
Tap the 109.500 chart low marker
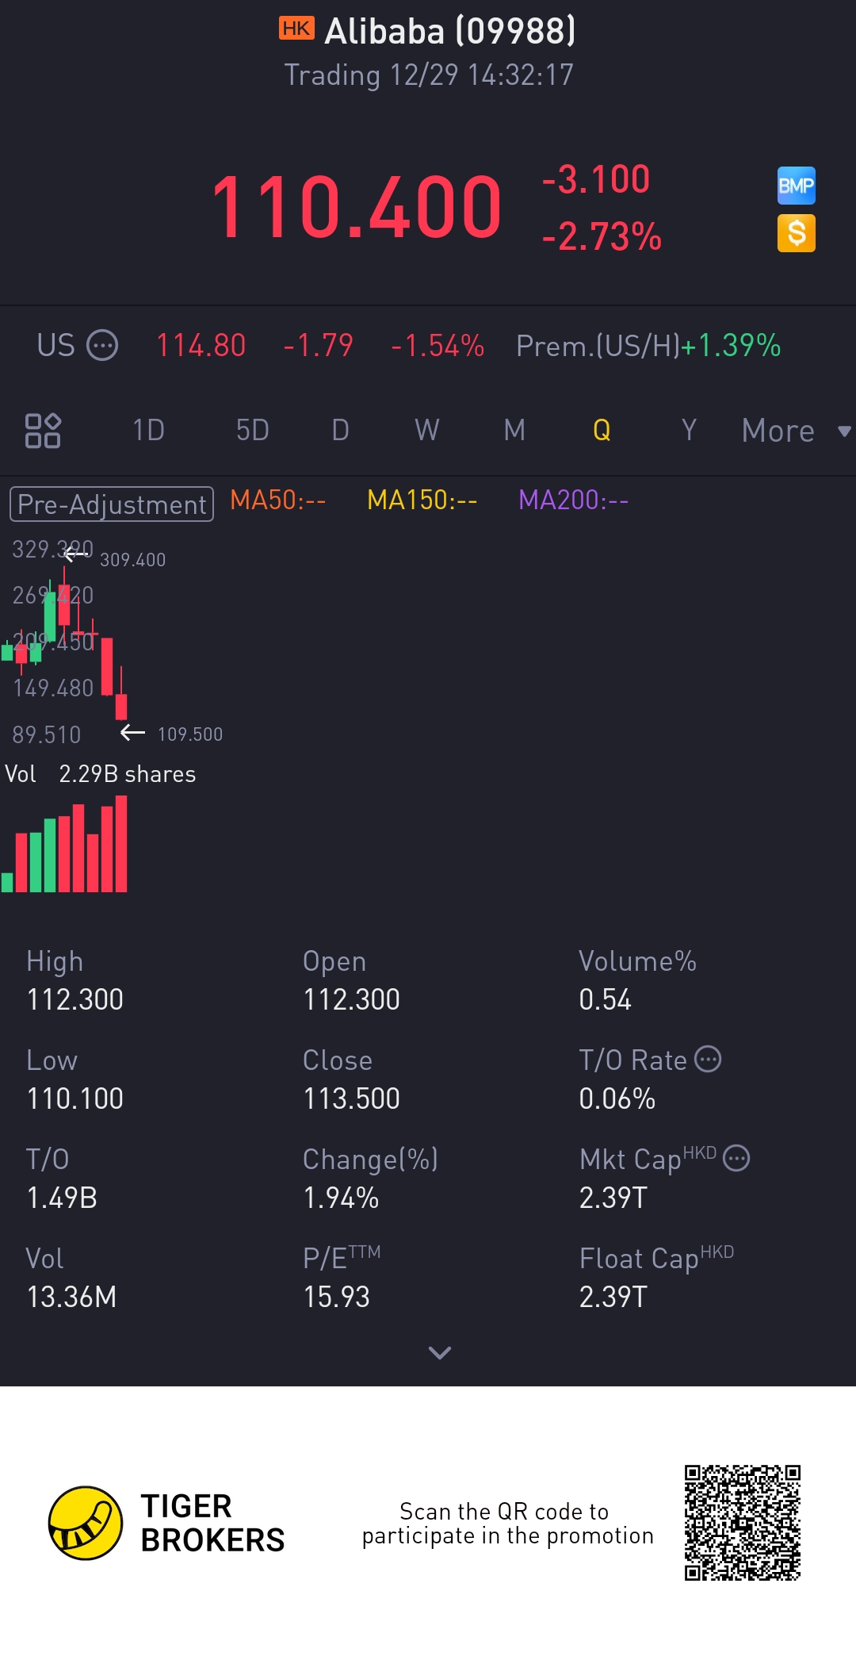pyautogui.click(x=190, y=734)
